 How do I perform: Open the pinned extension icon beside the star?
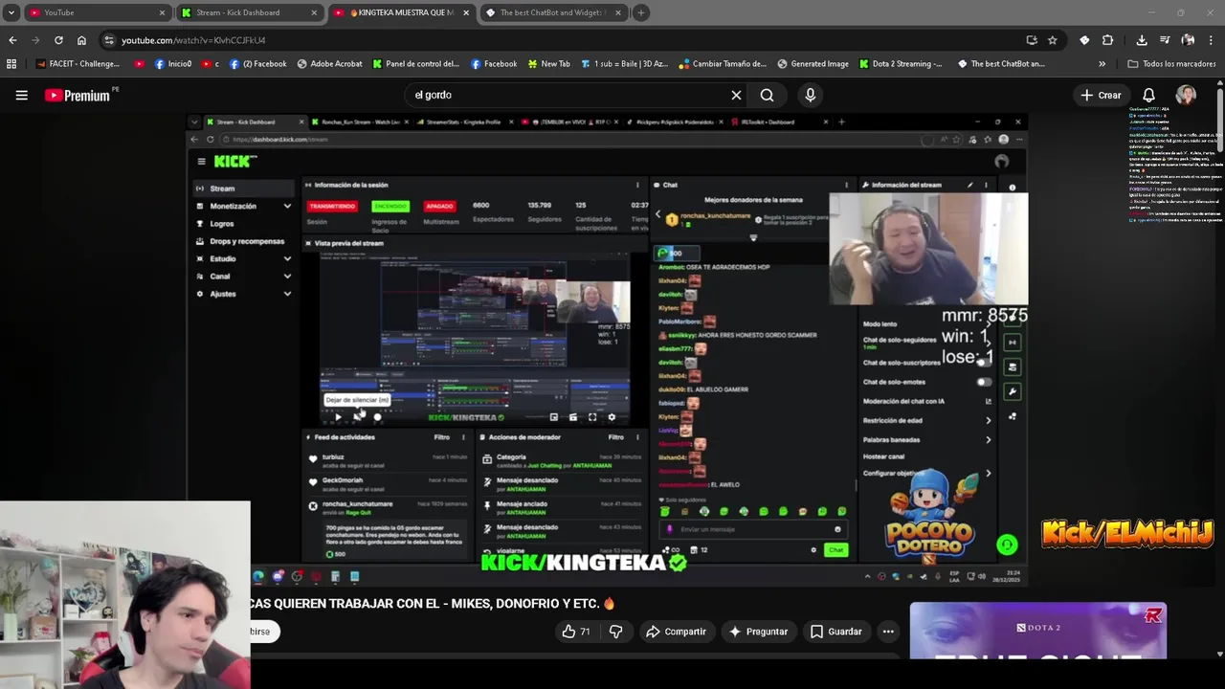pyautogui.click(x=1084, y=40)
